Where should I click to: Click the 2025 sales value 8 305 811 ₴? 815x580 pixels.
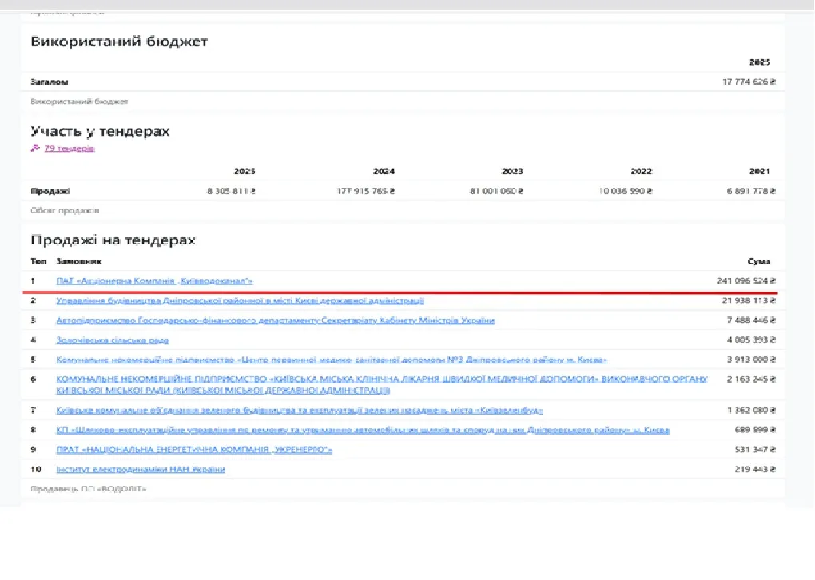tap(230, 192)
